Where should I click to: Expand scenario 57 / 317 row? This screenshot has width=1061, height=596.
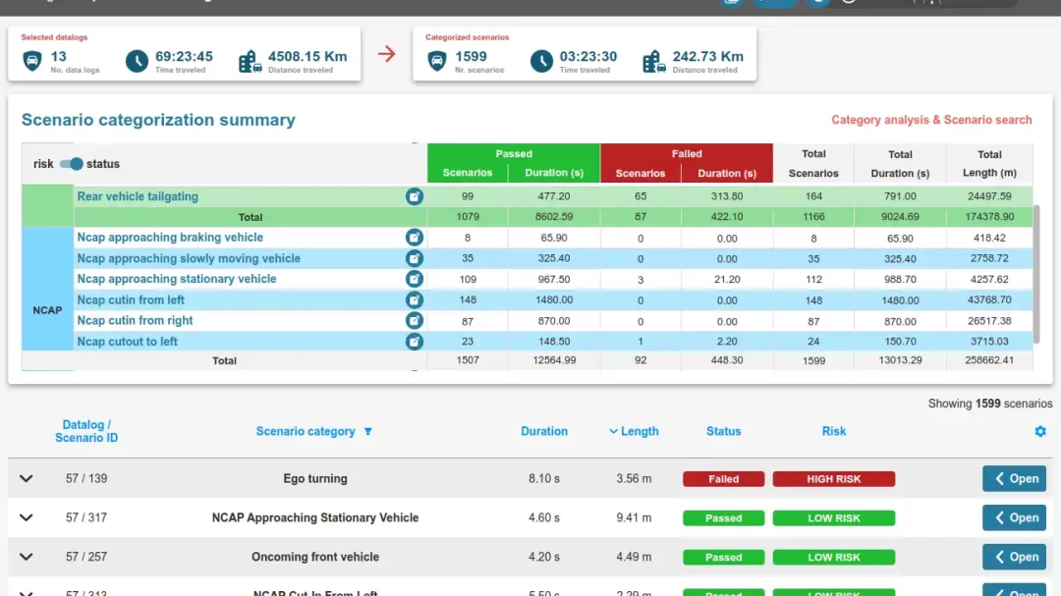pos(27,517)
